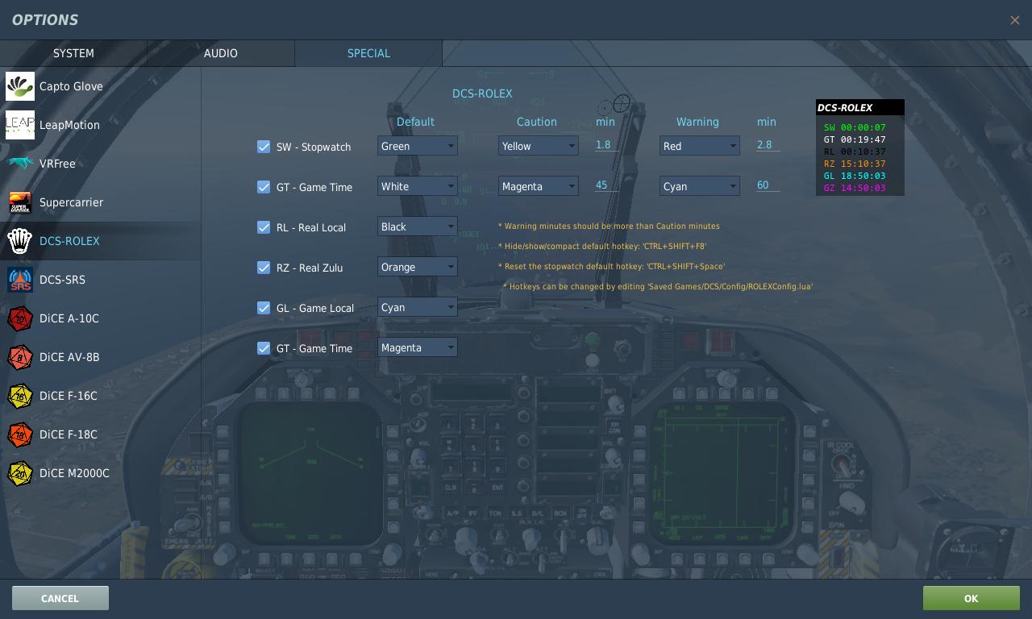Screen dimensions: 1032x619
Task: Select the DCS-SRS radio icon
Action: coord(20,280)
